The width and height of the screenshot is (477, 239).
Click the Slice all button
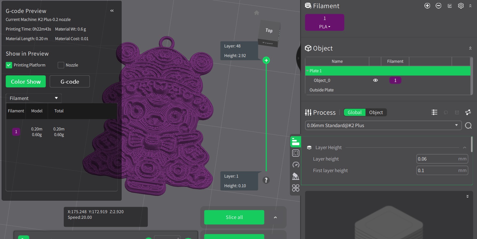[234, 217]
